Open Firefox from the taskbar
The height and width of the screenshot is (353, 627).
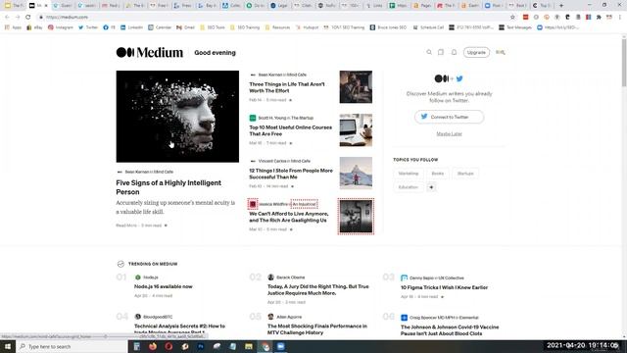click(x=153, y=346)
